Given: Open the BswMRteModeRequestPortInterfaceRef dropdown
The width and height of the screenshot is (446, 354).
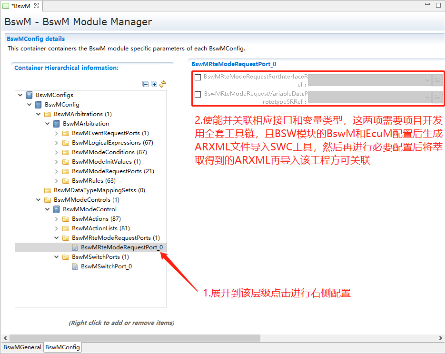Looking at the screenshot, I should point(427,80).
